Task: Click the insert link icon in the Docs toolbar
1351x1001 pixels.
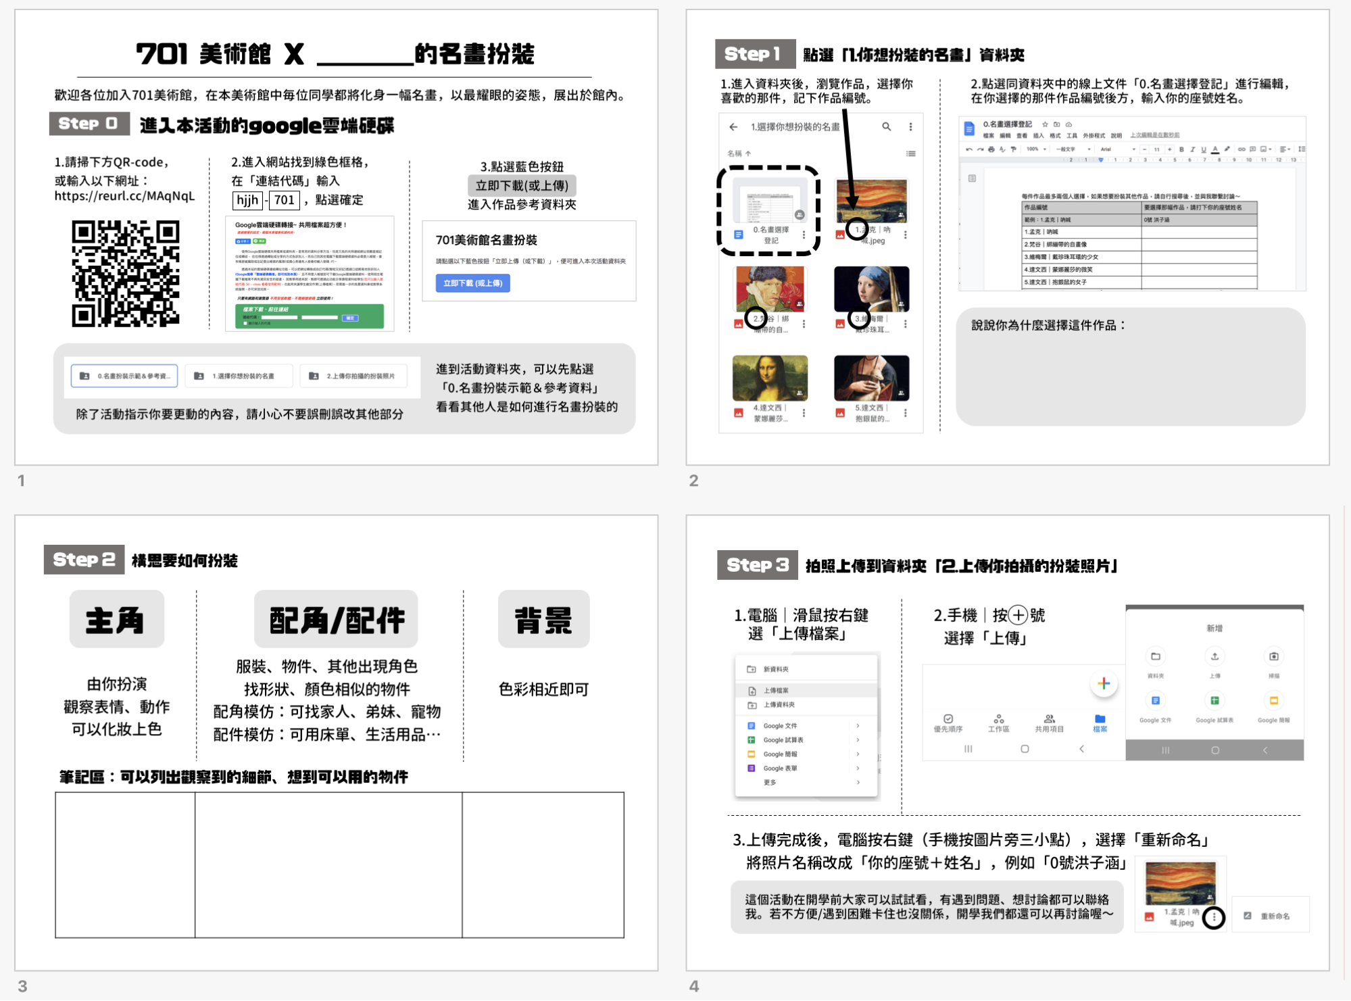Action: coord(1242,149)
